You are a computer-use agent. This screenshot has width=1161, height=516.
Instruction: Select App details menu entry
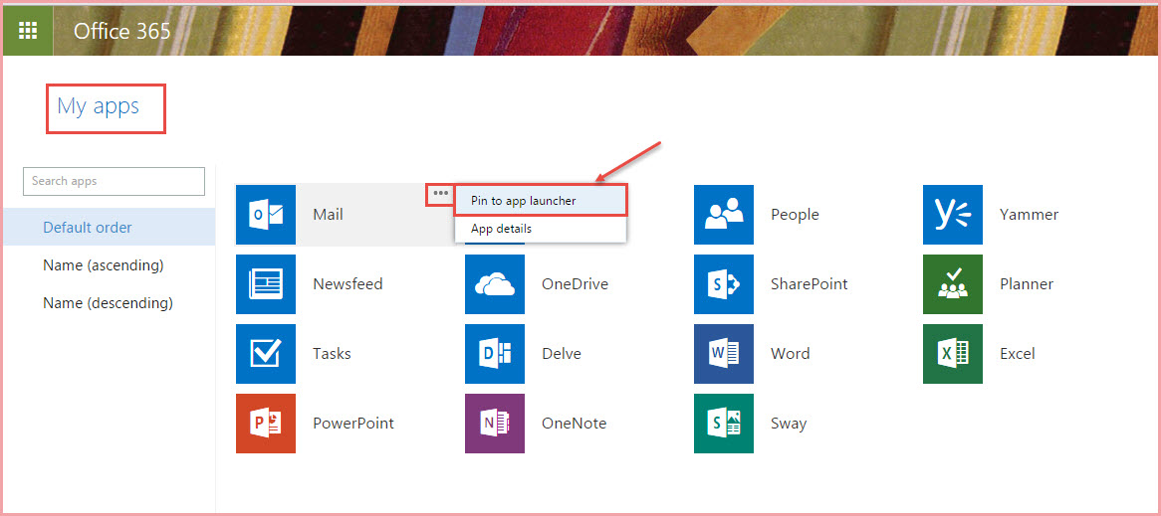tap(542, 229)
